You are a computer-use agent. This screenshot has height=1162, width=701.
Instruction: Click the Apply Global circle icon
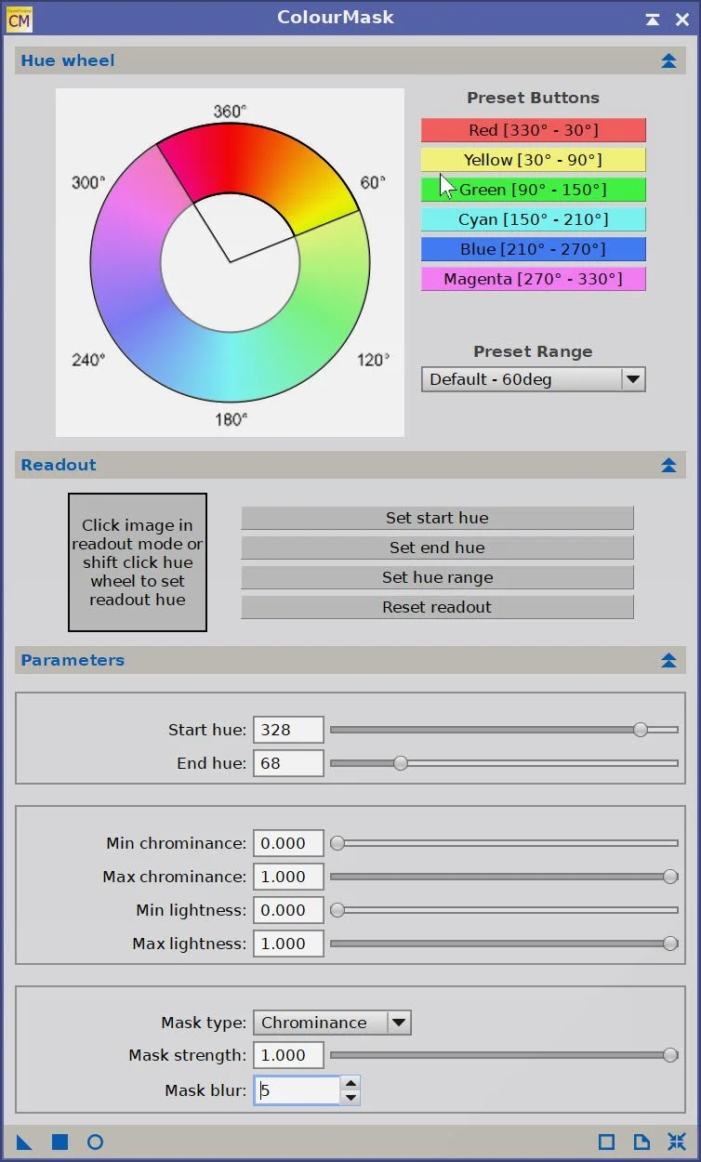[95, 1142]
